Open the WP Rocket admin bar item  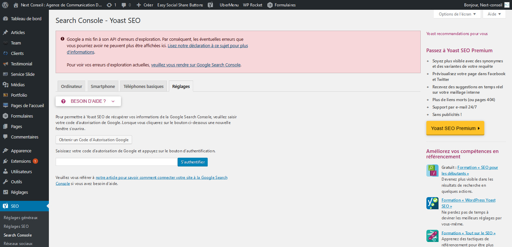pyautogui.click(x=253, y=5)
